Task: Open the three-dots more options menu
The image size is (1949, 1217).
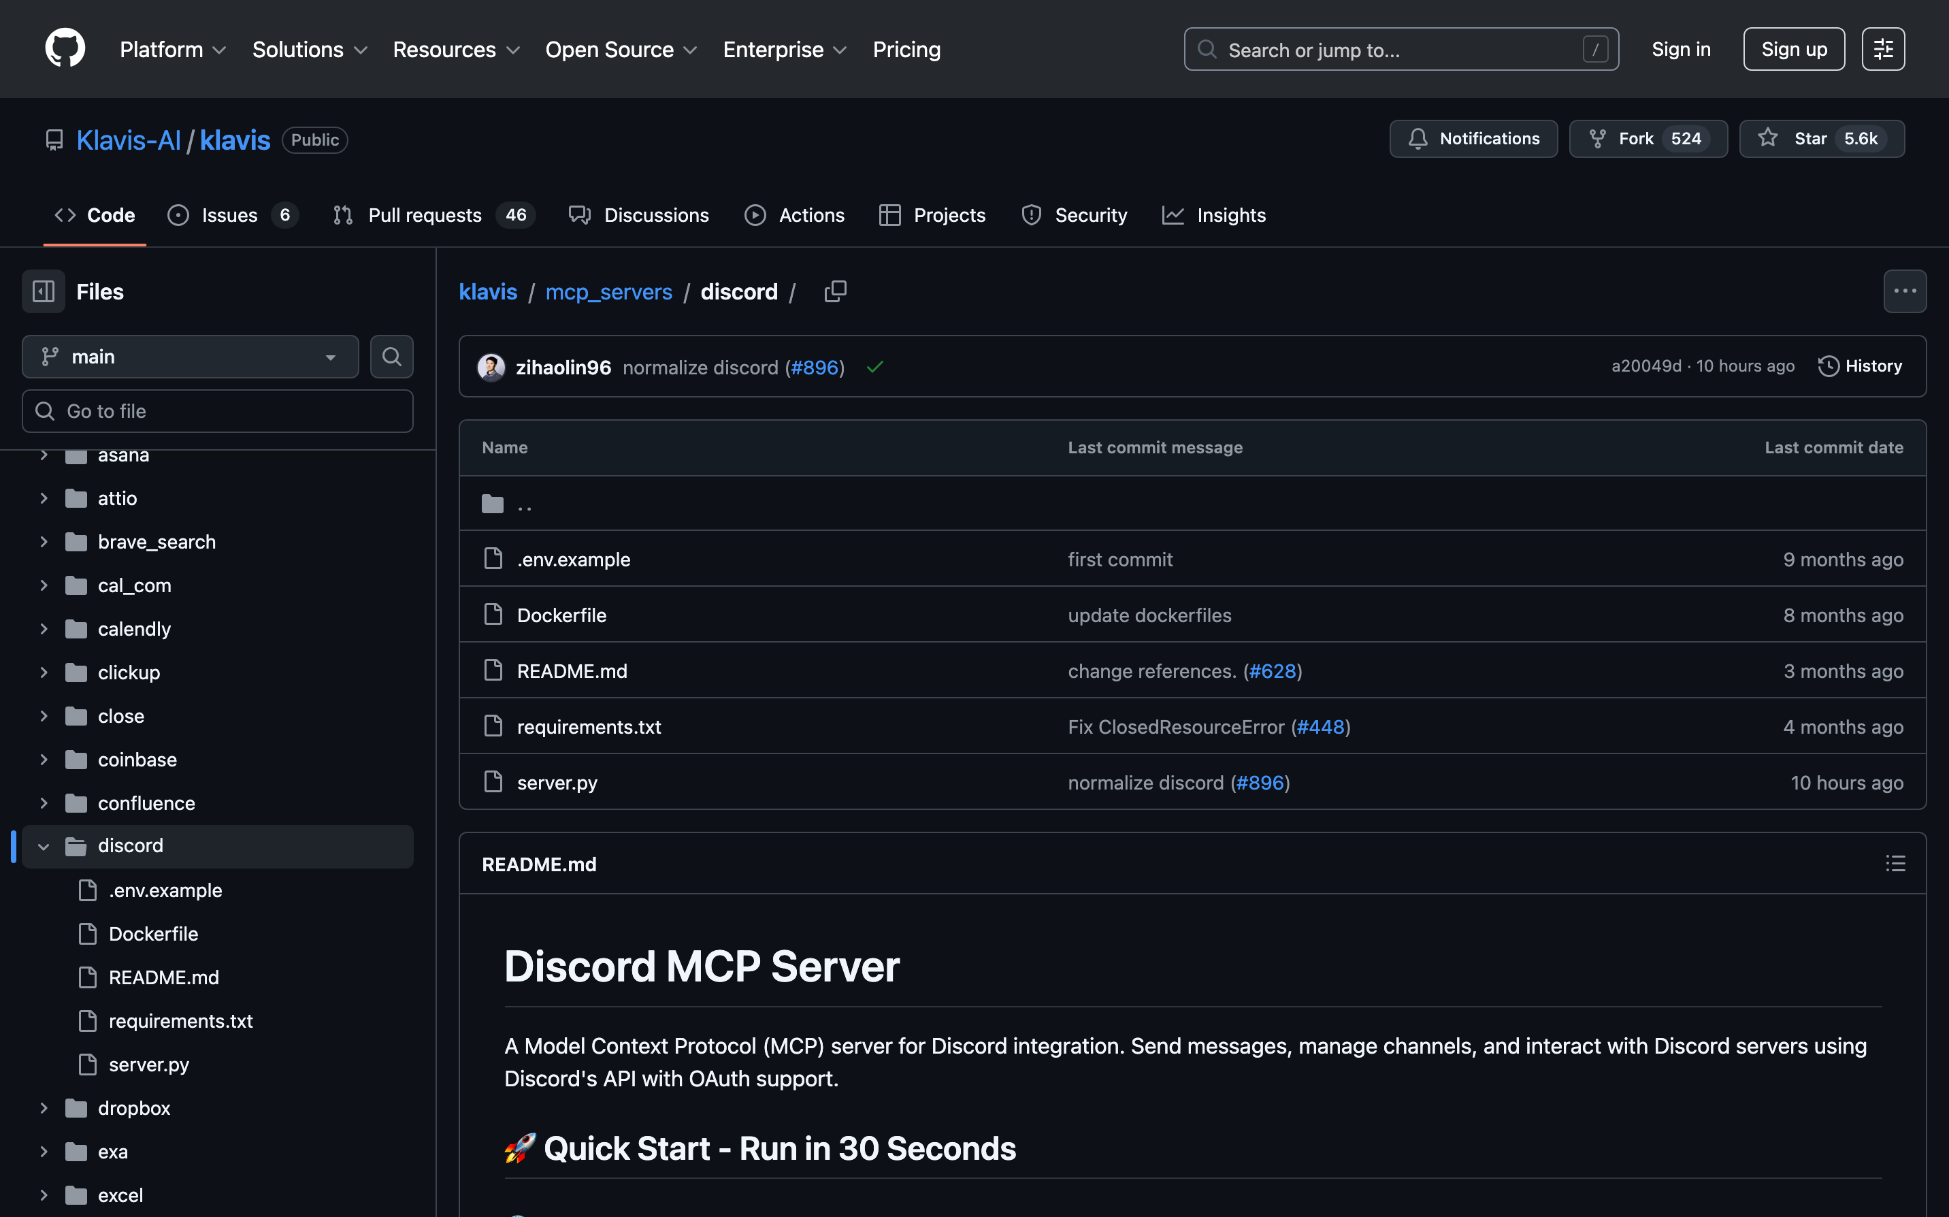Action: pyautogui.click(x=1904, y=291)
